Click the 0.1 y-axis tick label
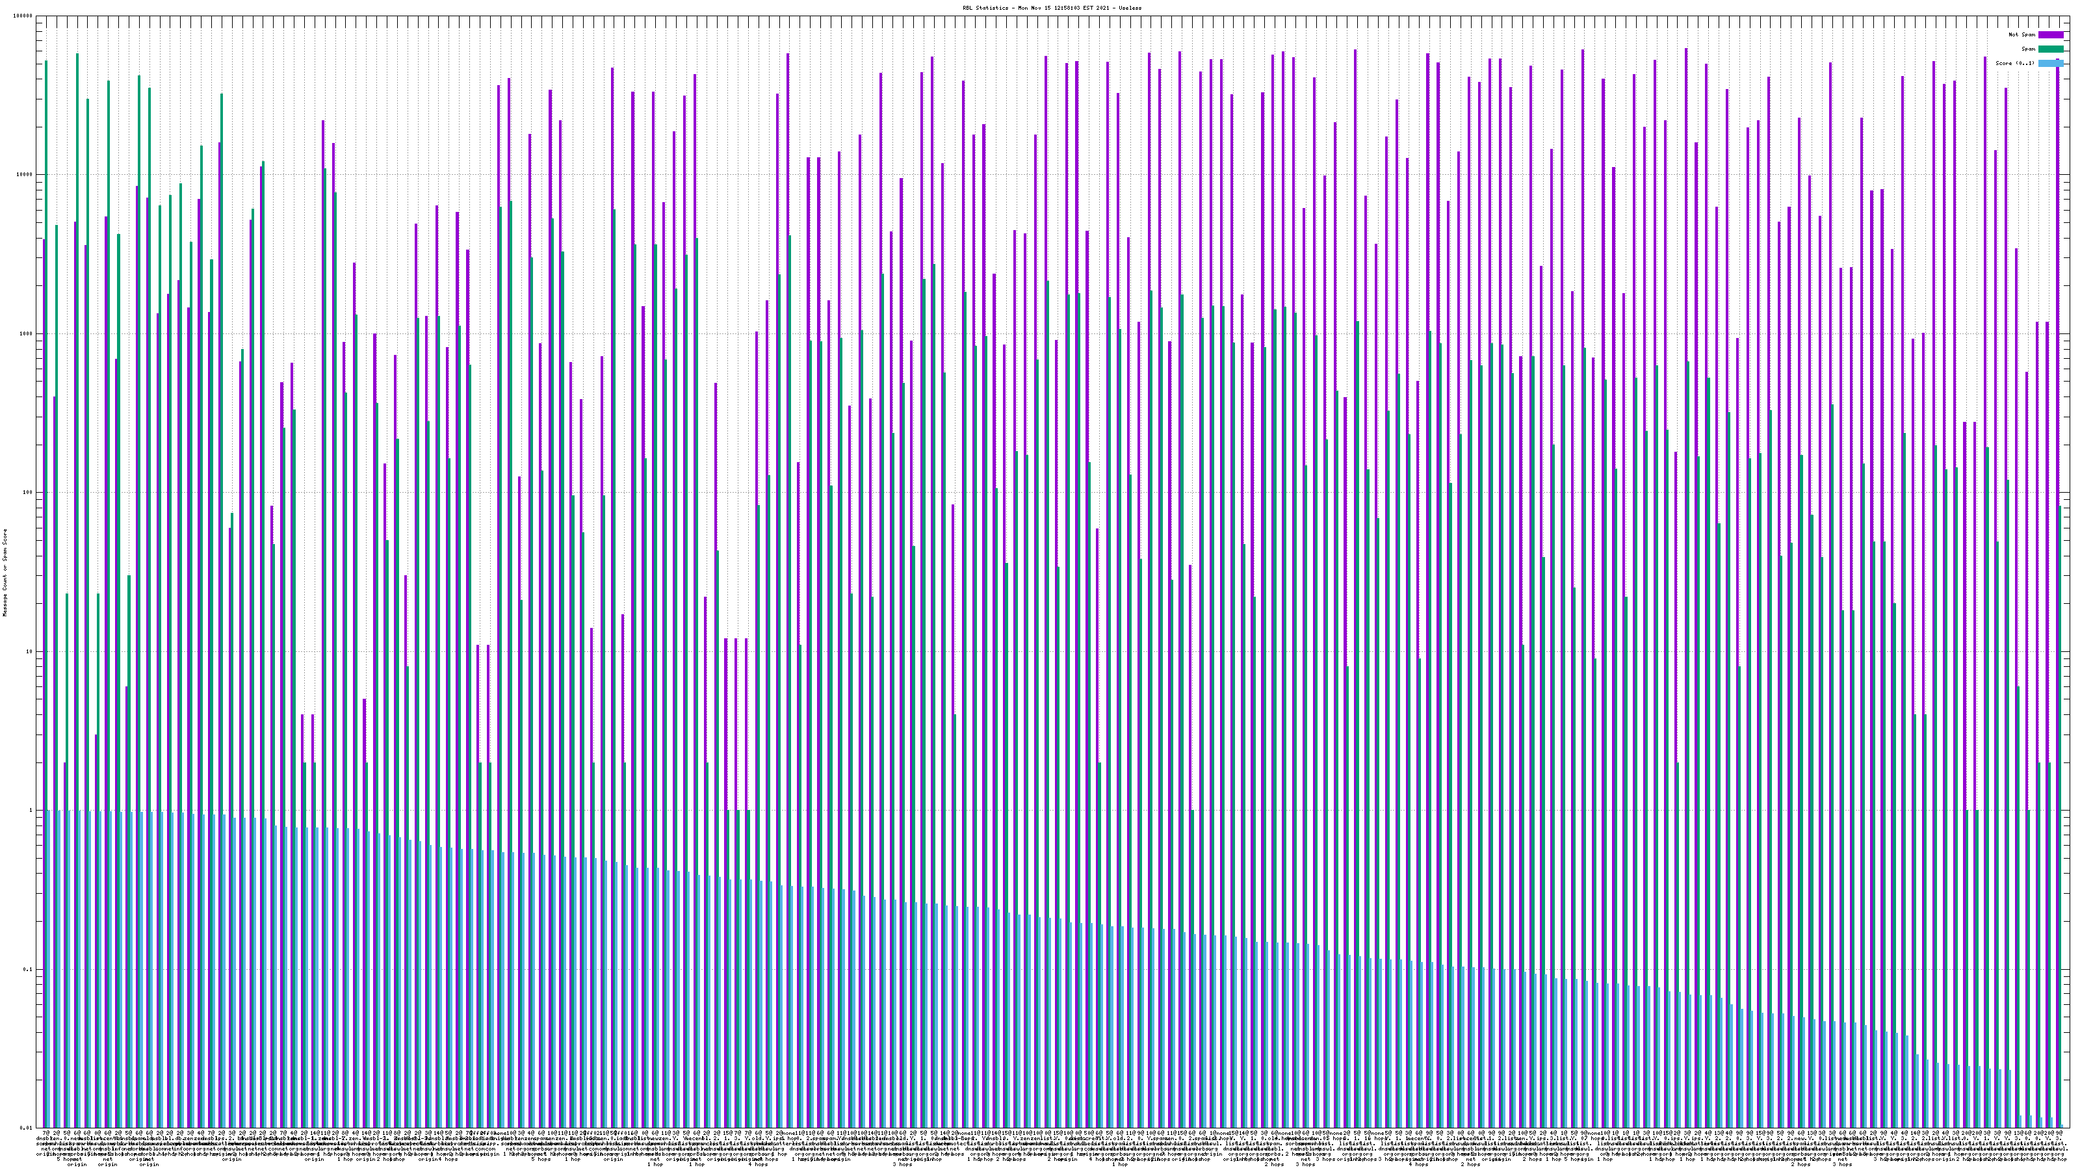2080x1170 pixels. click(28, 969)
